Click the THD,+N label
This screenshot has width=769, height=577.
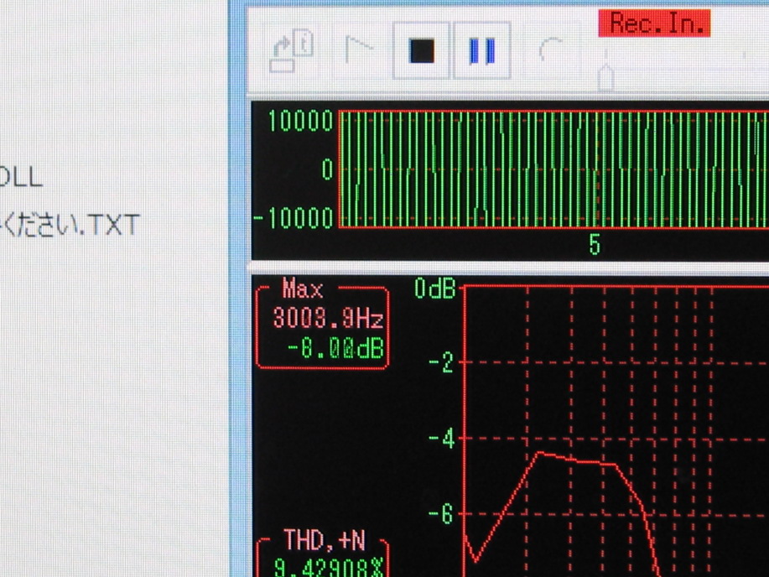click(325, 540)
